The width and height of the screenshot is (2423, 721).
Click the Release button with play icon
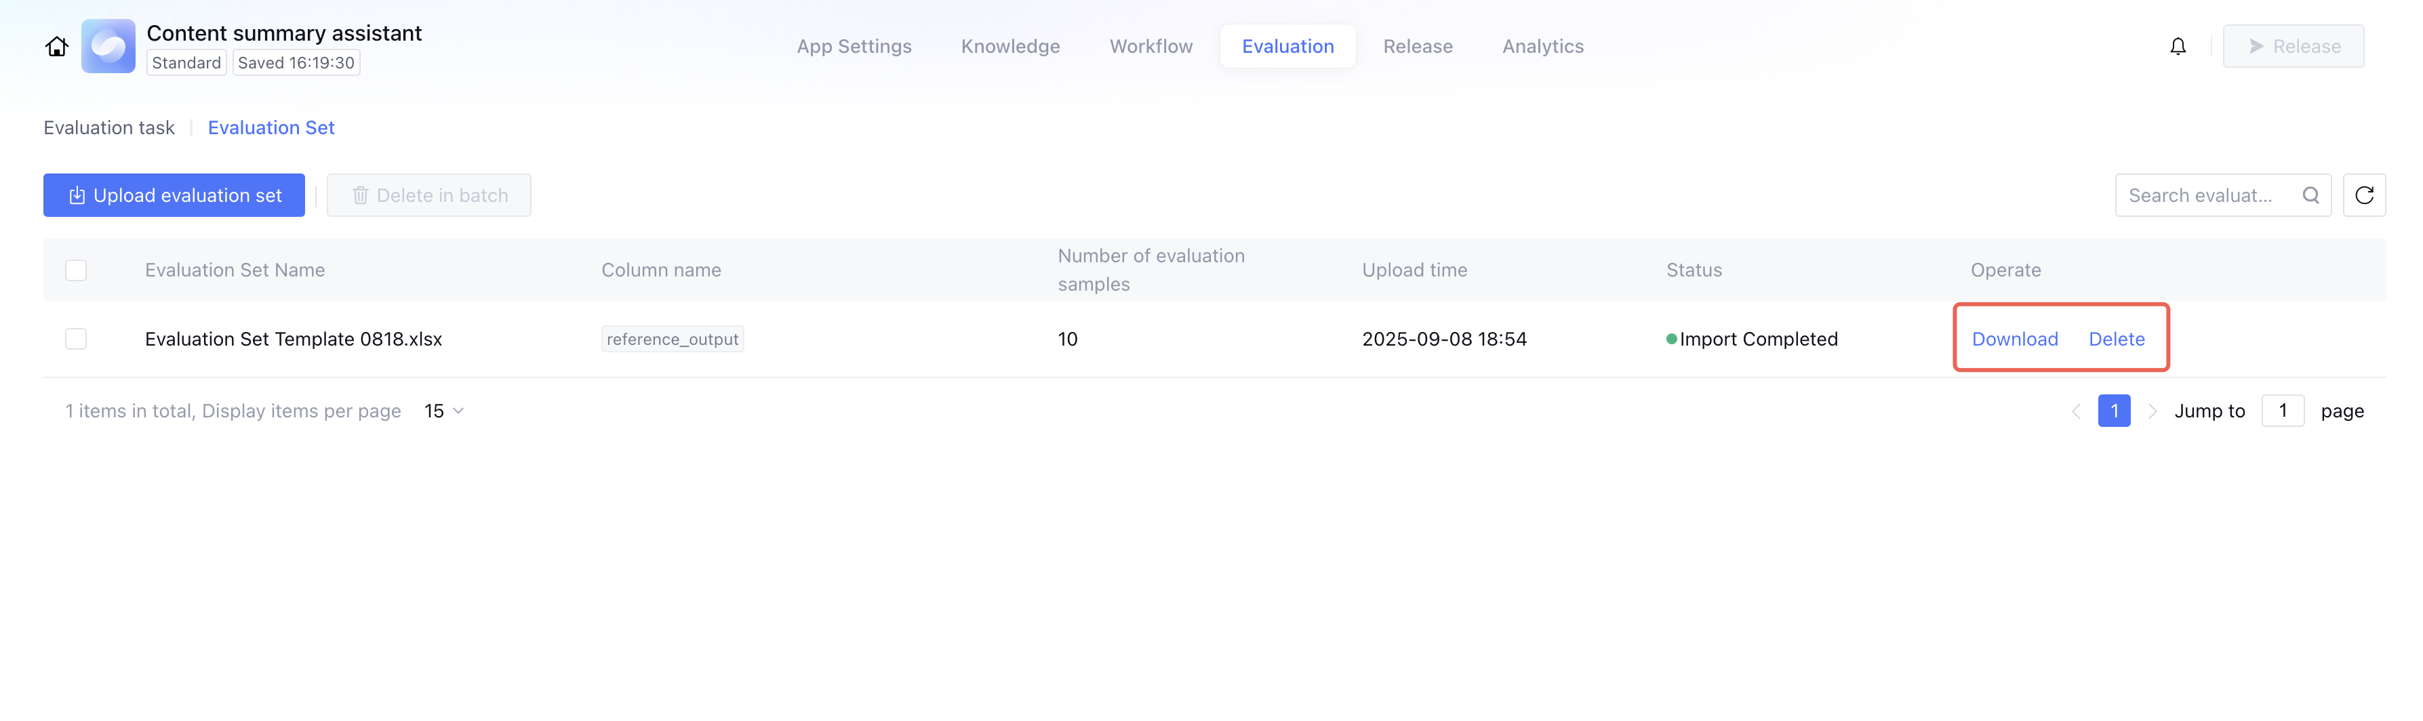2292,46
